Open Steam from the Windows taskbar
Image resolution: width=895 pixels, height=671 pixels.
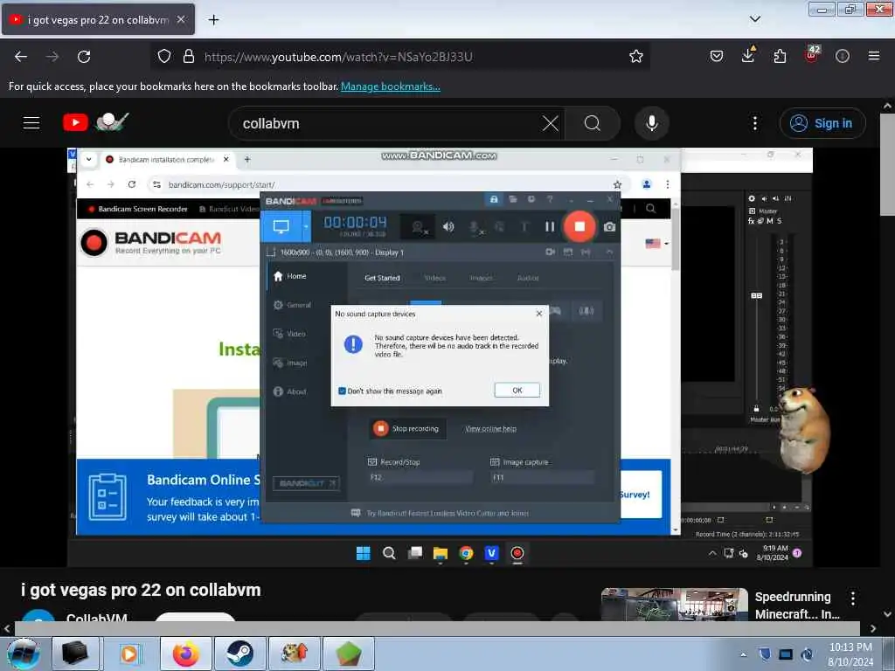pos(239,654)
